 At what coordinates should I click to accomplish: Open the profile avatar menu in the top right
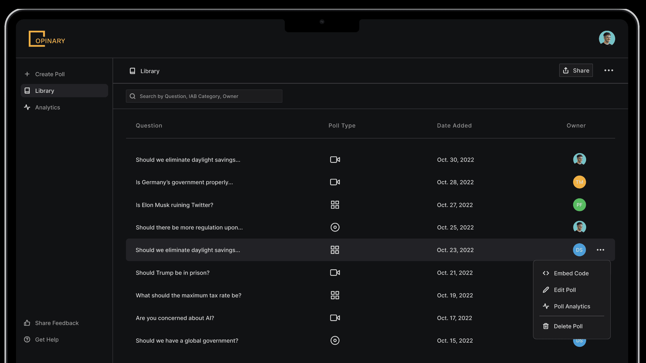click(607, 39)
